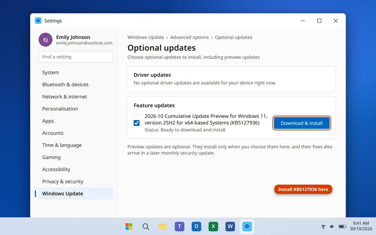Open Network & internet settings
Image resolution: width=376 pixels, height=235 pixels.
76,97
